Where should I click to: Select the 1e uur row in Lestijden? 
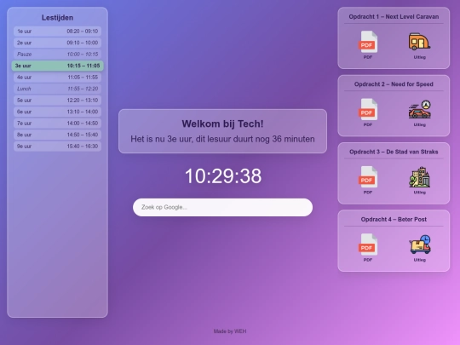tap(58, 32)
